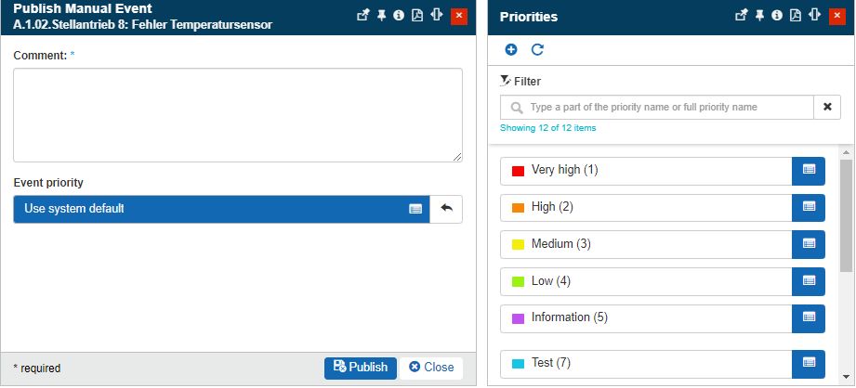The height and width of the screenshot is (388, 856).
Task: Click the purple Information color swatch
Action: 519,318
